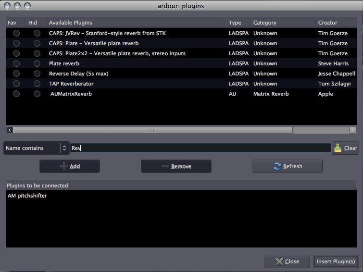Click the Creator column header
Viewport: 363px width, 272px height.
tap(328, 23)
